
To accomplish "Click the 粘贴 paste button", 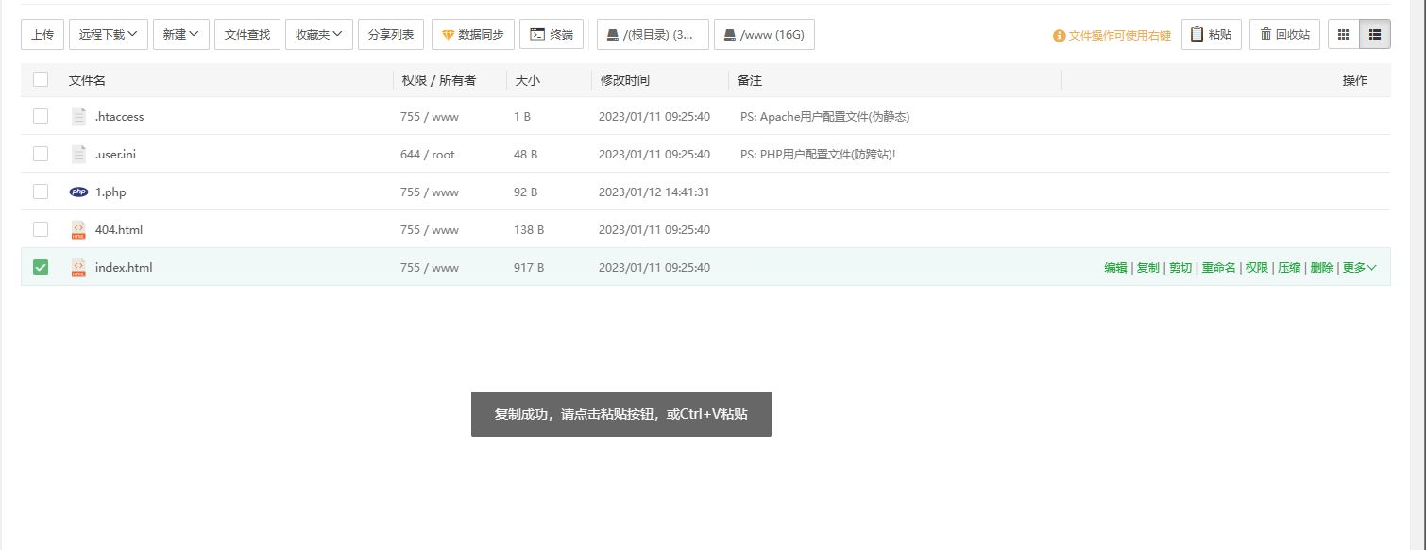I will (1212, 34).
